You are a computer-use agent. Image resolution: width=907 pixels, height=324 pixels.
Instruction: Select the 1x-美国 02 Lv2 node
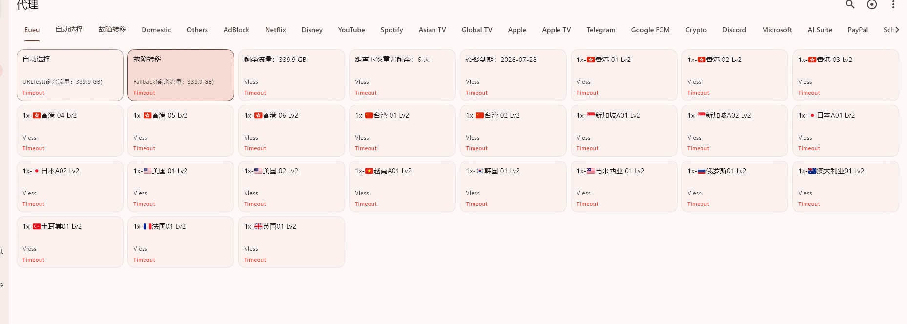pyautogui.click(x=291, y=186)
